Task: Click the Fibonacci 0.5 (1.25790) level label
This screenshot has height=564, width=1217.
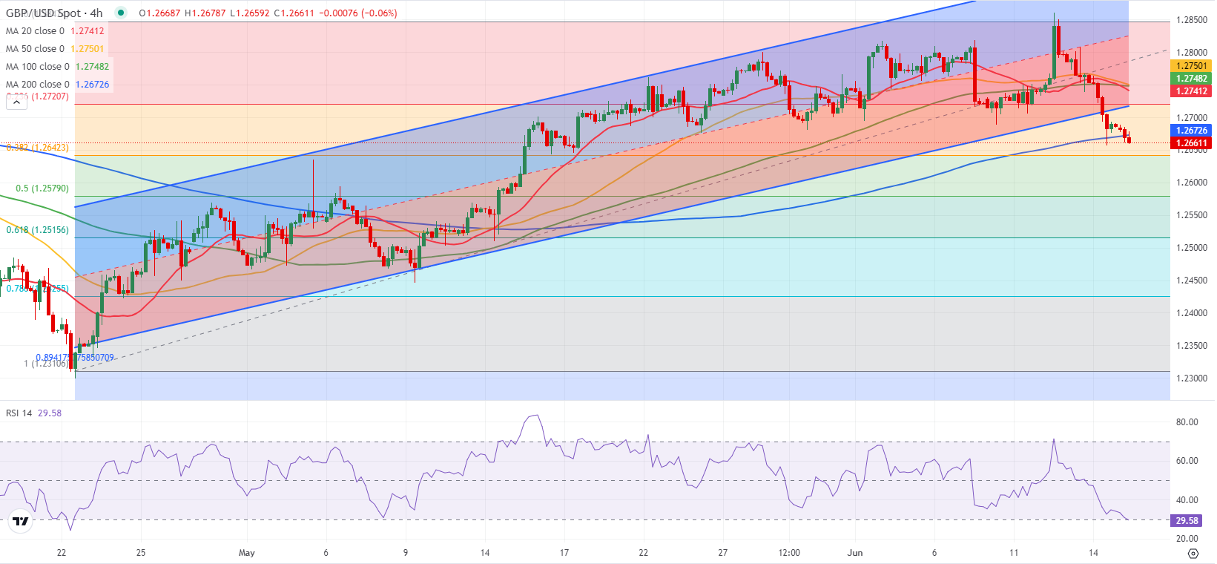Action: click(42, 188)
